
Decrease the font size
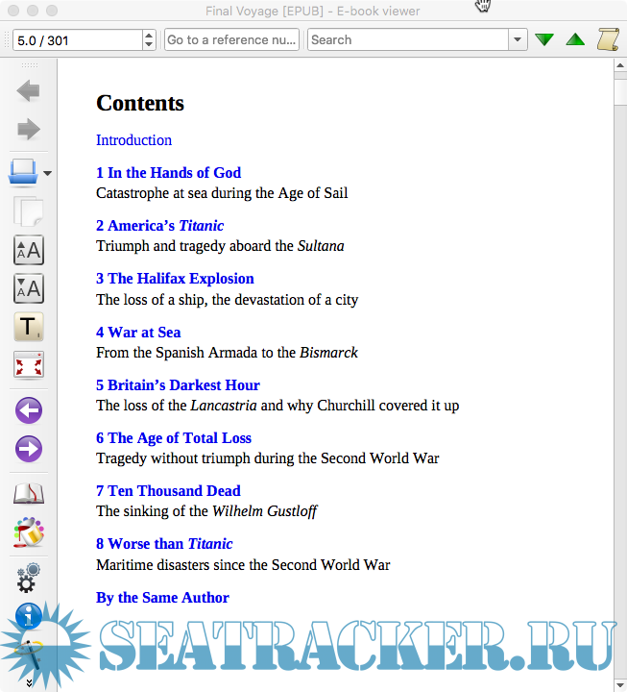(x=29, y=288)
